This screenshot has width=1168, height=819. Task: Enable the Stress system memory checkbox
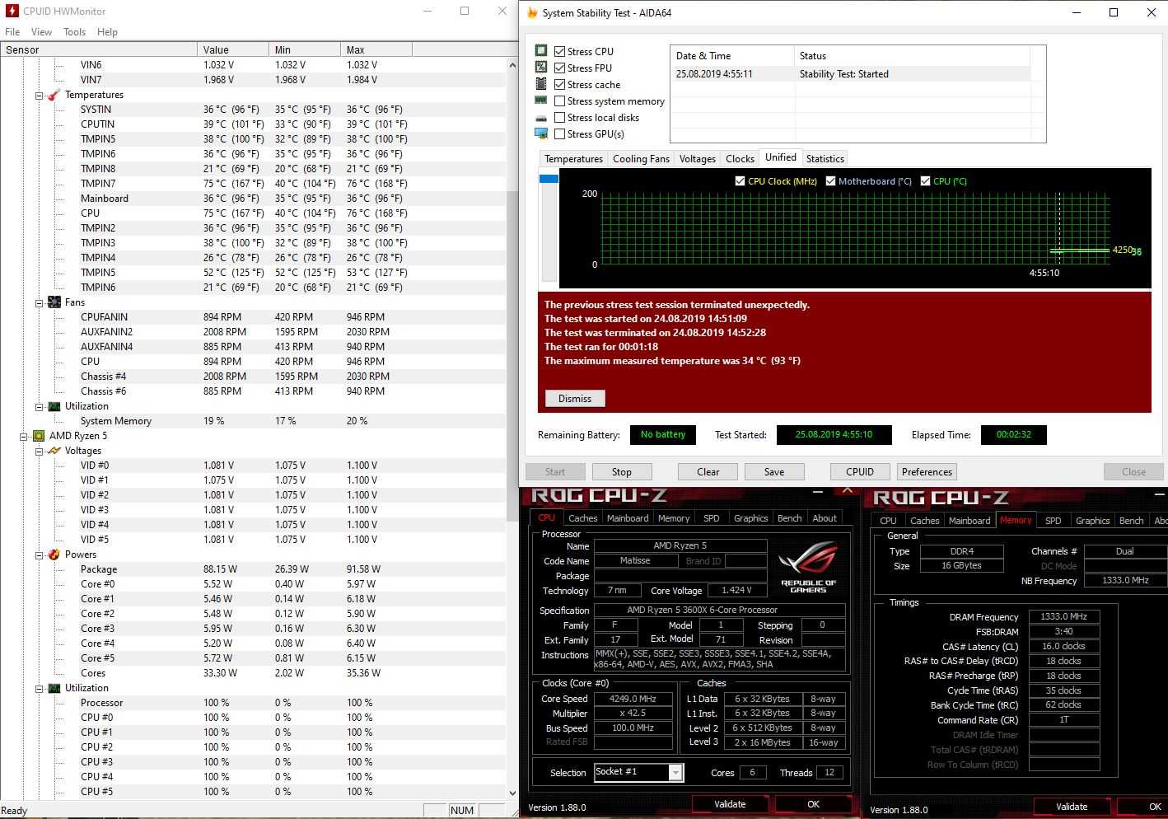[x=560, y=101]
